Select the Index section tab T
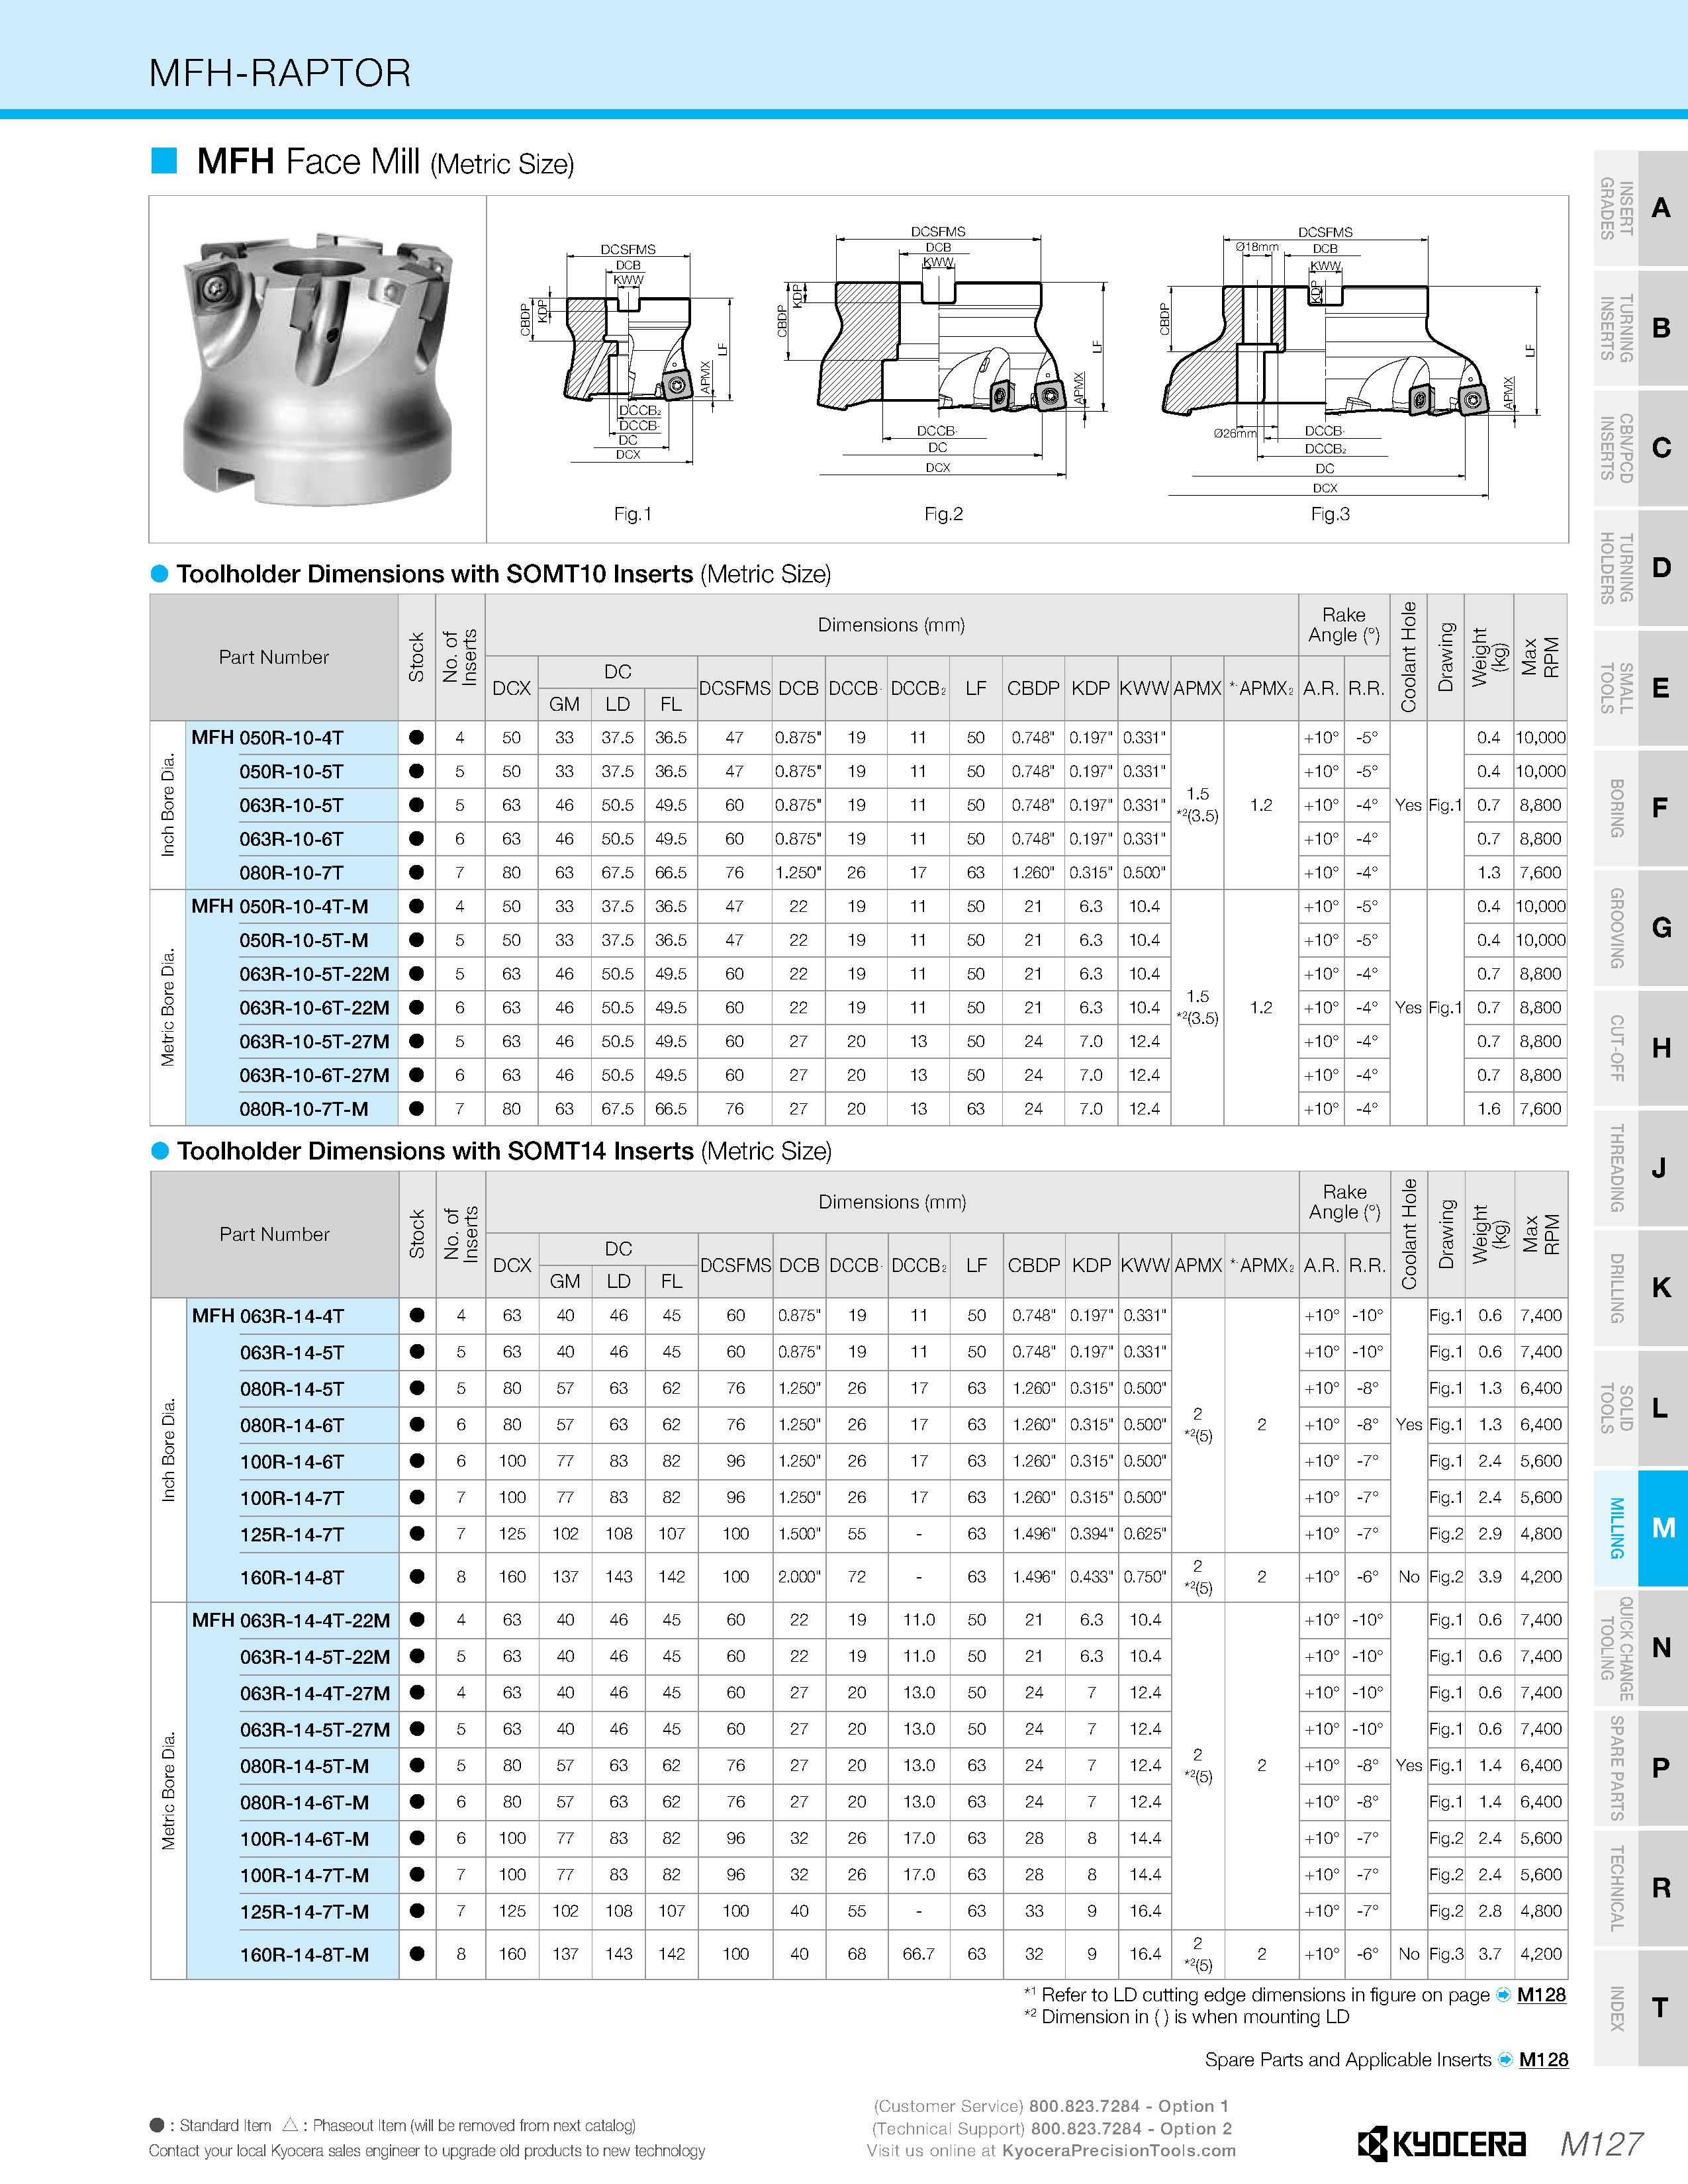The height and width of the screenshot is (2184, 1688). pyautogui.click(x=1640, y=2008)
